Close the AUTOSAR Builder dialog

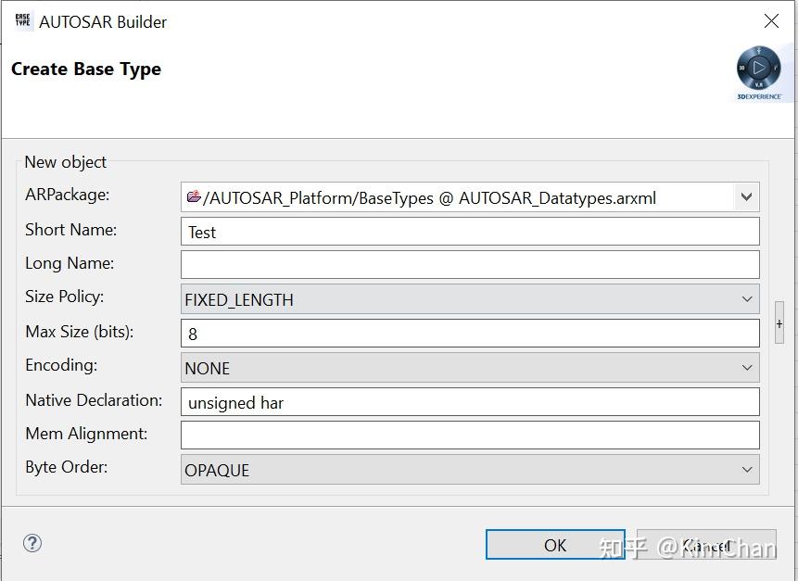click(770, 21)
